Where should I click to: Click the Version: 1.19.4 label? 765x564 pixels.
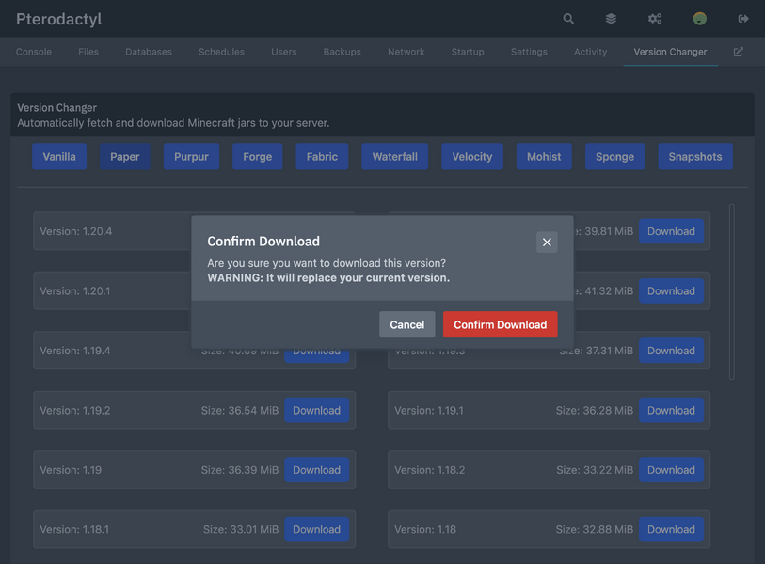[x=74, y=351]
